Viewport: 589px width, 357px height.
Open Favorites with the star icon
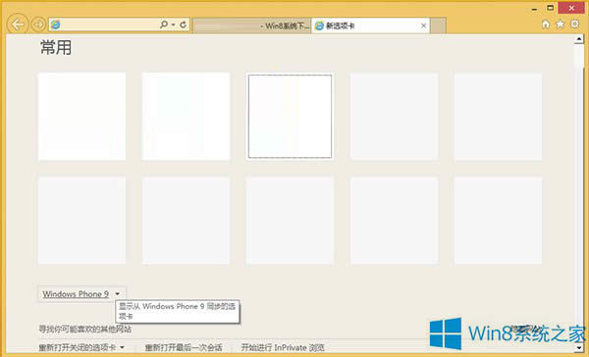pyautogui.click(x=561, y=25)
